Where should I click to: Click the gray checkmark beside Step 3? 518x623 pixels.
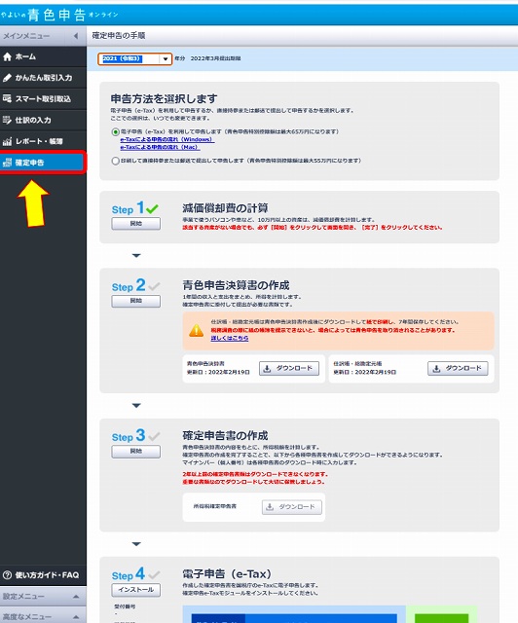click(154, 436)
